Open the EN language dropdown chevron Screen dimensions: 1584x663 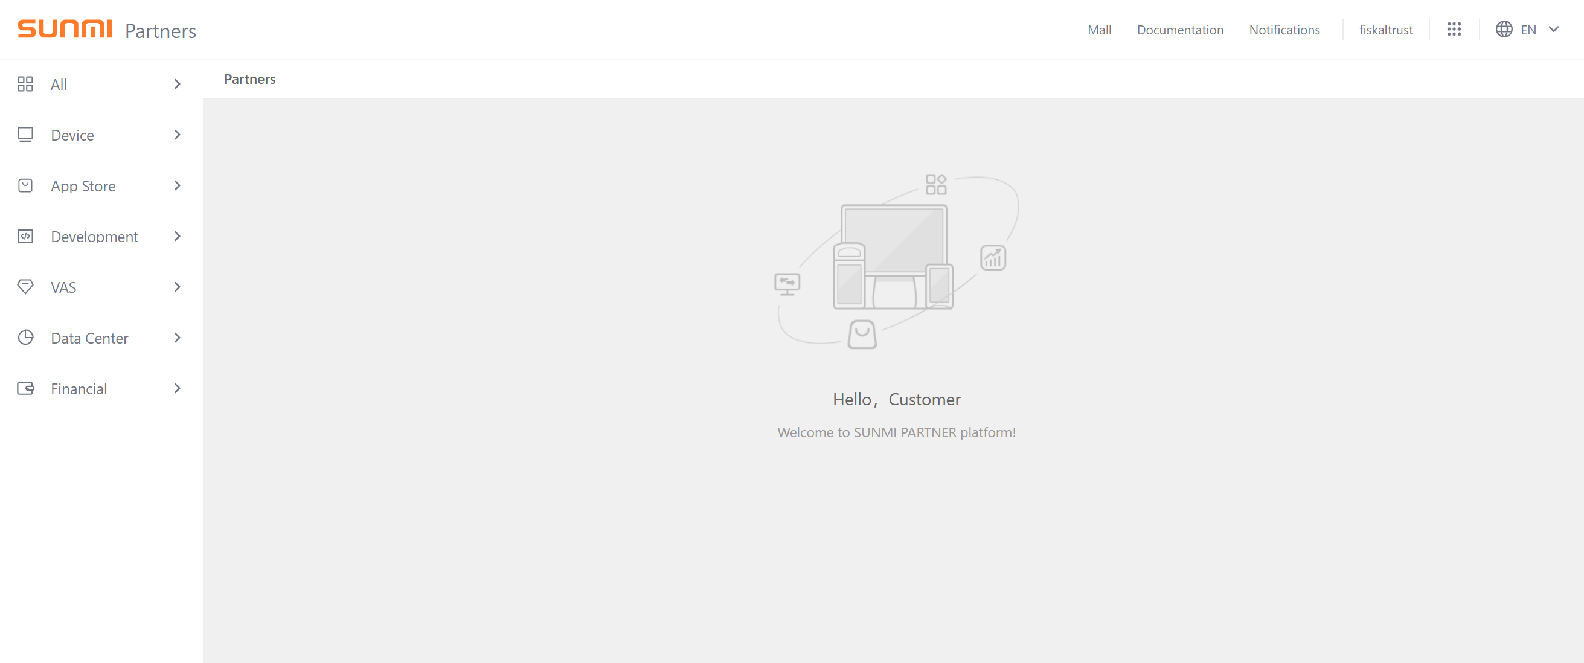[1554, 29]
